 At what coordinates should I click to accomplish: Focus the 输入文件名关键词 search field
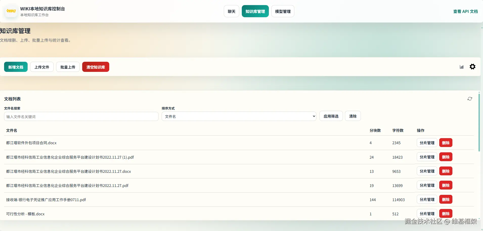[x=81, y=116]
